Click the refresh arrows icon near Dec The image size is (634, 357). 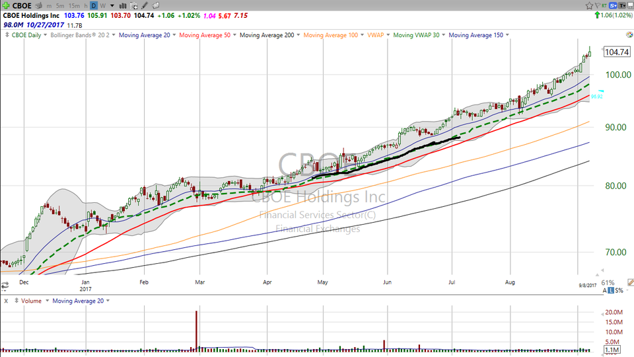coord(5,286)
